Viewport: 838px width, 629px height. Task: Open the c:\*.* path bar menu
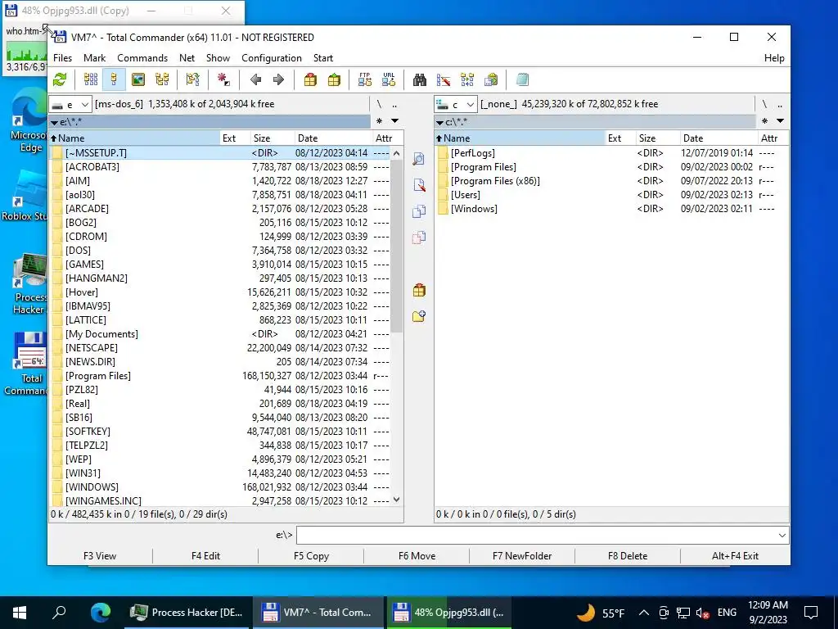pyautogui.click(x=596, y=122)
